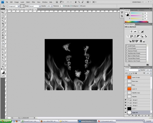153x123 pixels.
Task: Select the Clone Stamp tool
Action: [3, 35]
